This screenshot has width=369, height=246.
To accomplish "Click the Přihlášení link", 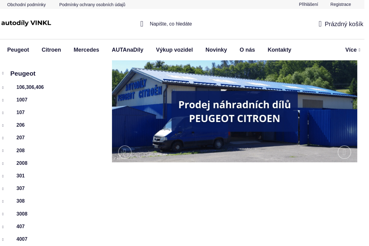I will coord(308,4).
